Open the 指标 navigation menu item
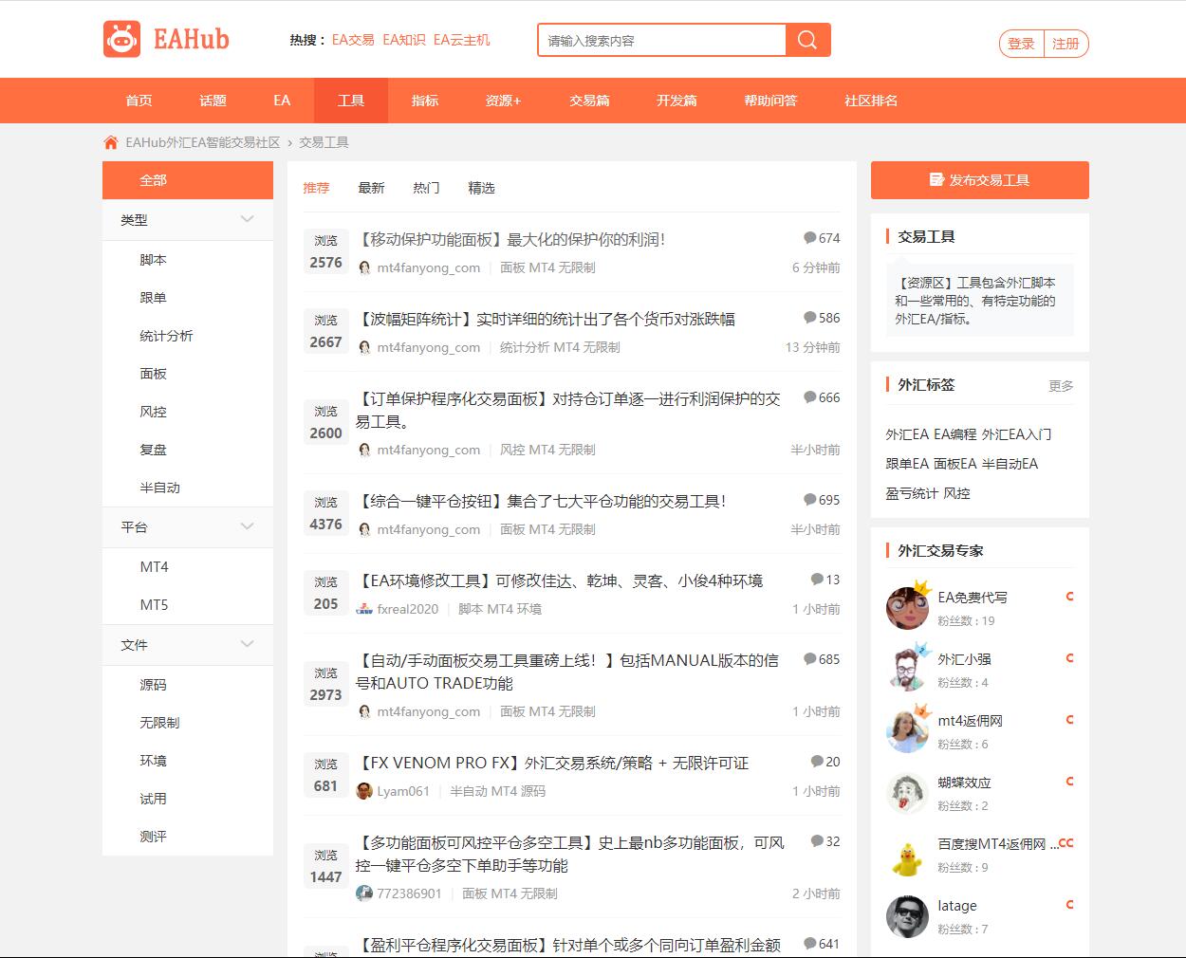This screenshot has height=958, width=1186. [424, 101]
